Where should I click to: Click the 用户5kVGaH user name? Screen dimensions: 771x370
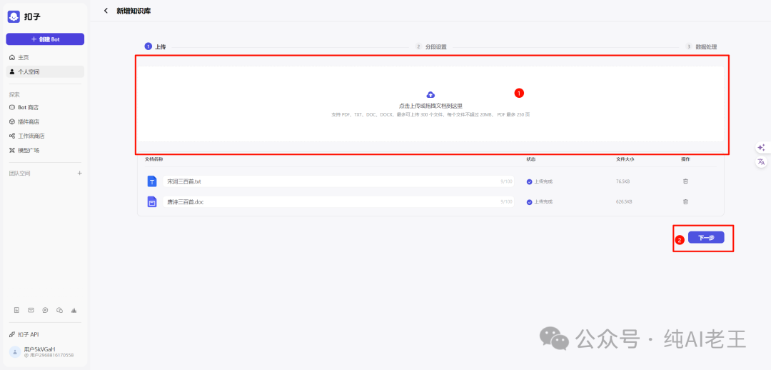pos(39,349)
